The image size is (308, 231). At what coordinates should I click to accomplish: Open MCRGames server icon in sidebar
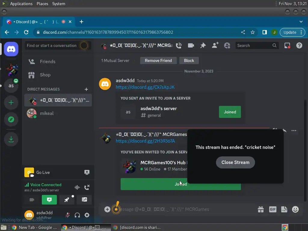[x=12, y=69]
